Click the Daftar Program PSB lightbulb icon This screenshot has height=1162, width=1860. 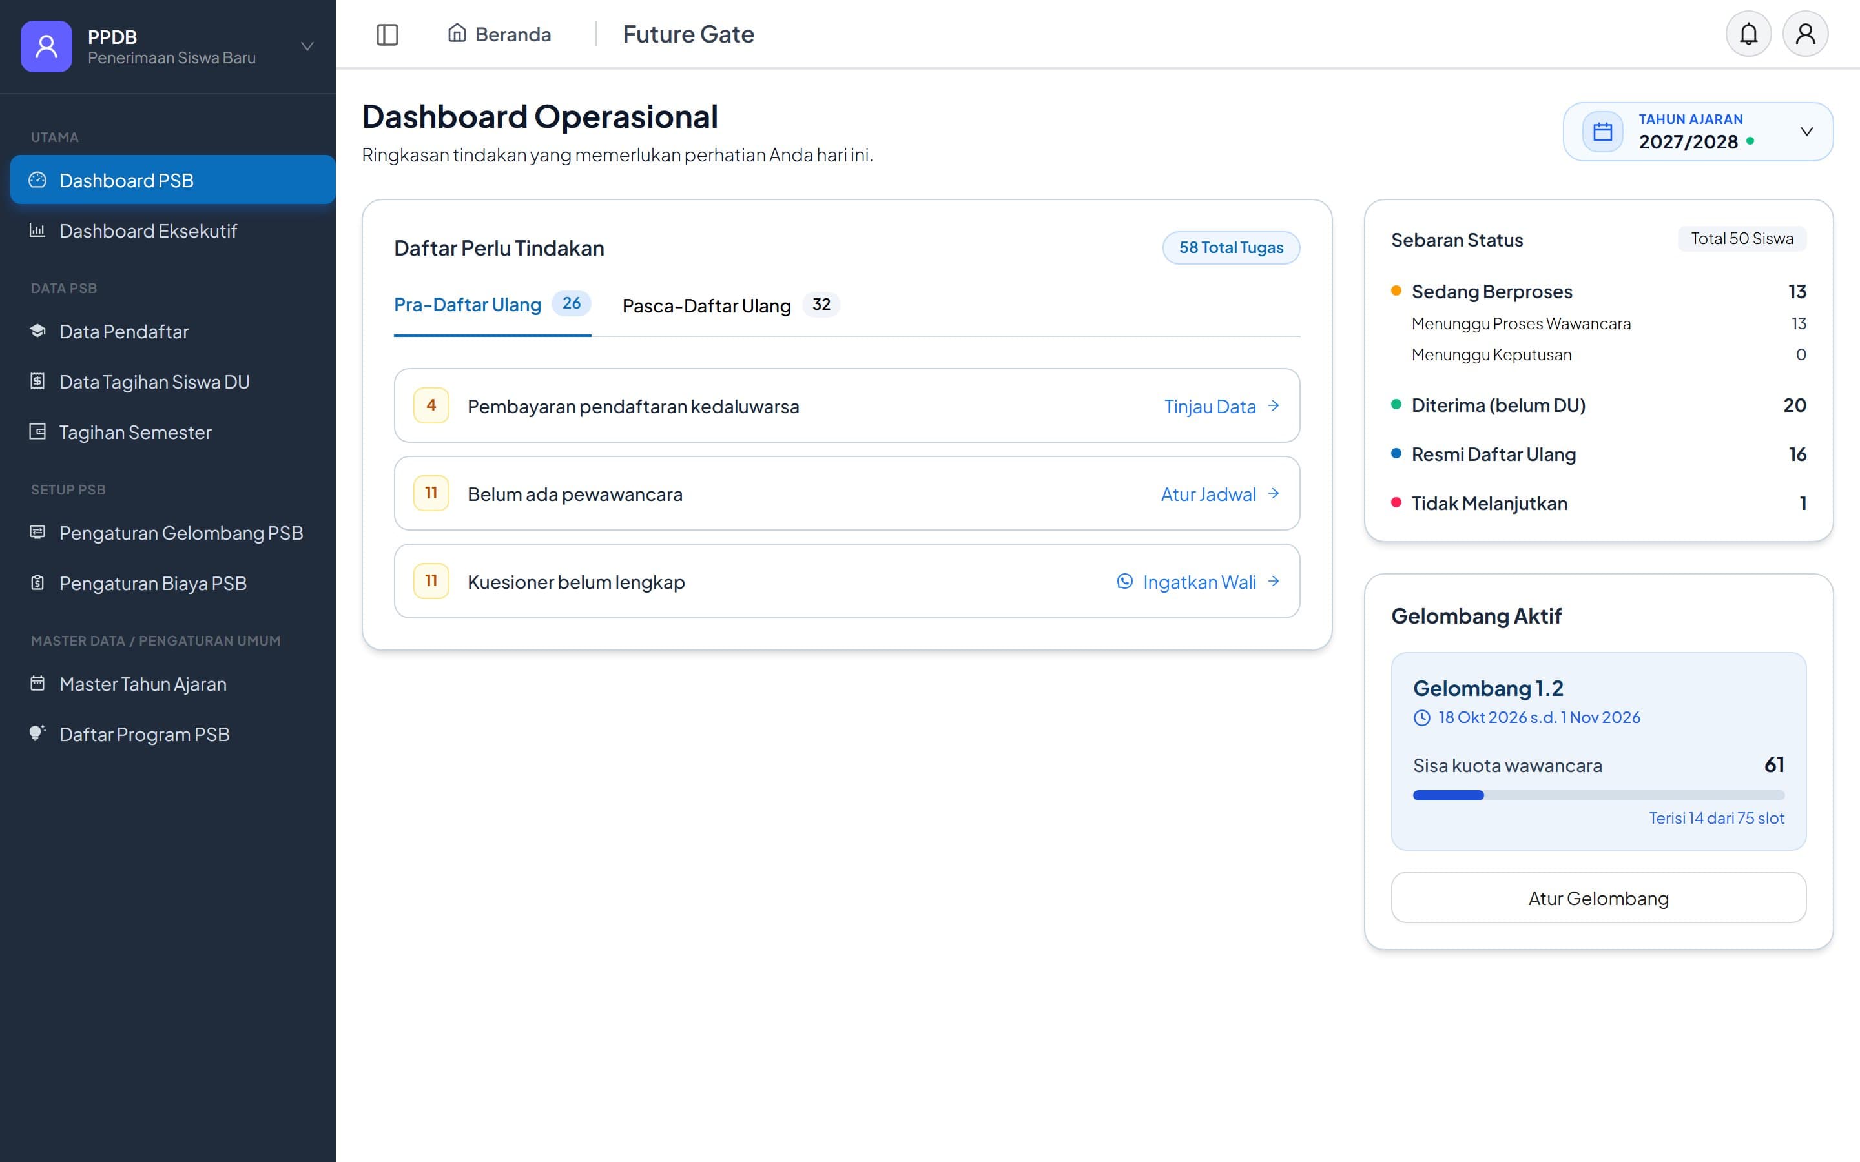point(37,733)
